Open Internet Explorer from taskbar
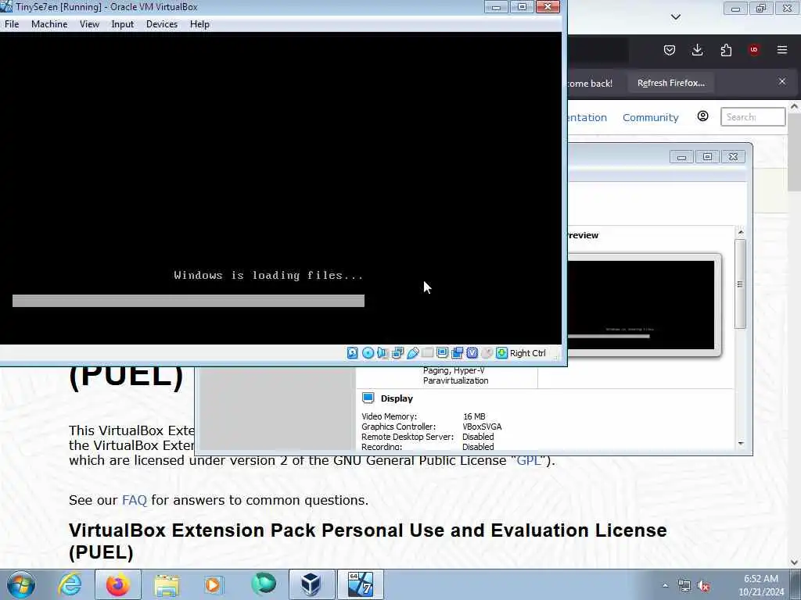Image resolution: width=801 pixels, height=600 pixels. [70, 584]
